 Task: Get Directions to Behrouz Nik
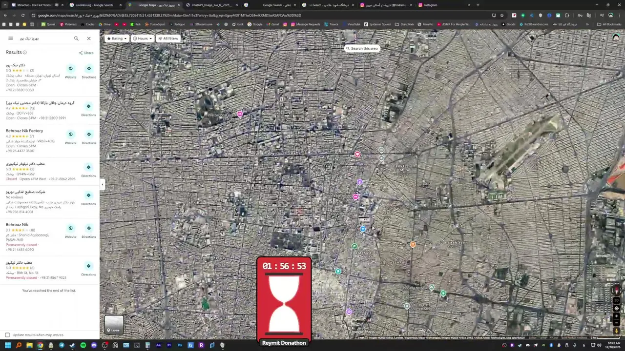click(89, 231)
